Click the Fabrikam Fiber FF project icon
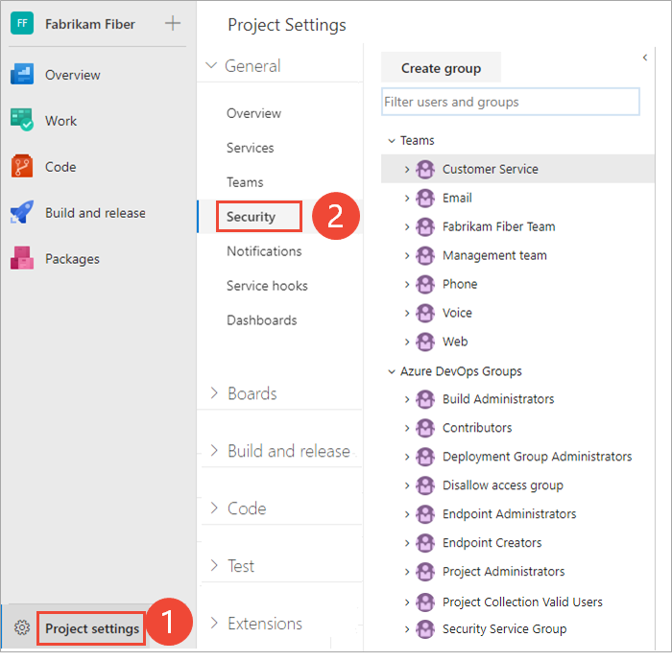672x661 pixels. tap(22, 23)
